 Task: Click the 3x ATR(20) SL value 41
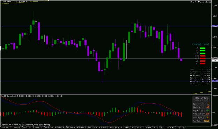click(x=208, y=118)
